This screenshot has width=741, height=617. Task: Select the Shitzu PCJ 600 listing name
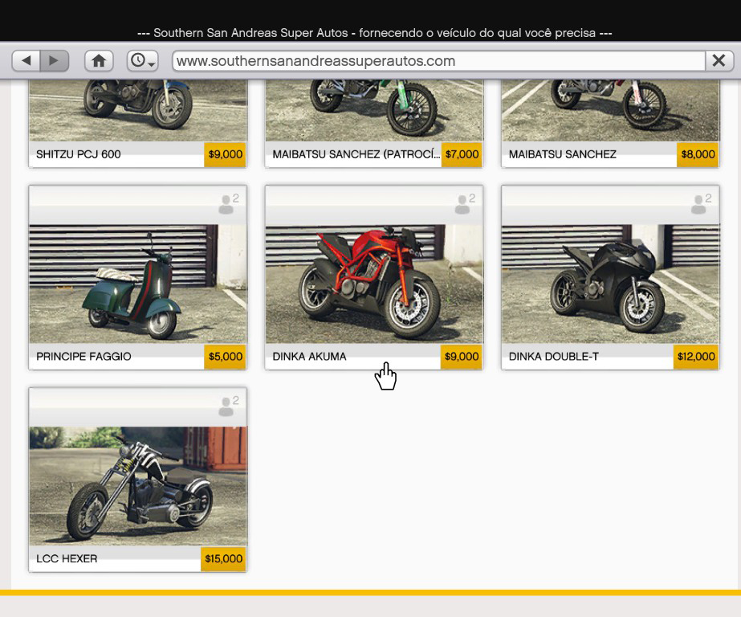click(x=79, y=154)
